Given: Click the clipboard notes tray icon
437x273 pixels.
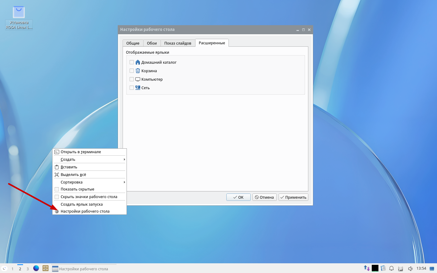Looking at the screenshot, I should [383, 268].
